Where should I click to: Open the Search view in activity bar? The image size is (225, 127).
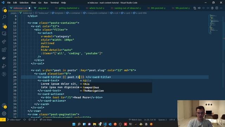[4, 17]
